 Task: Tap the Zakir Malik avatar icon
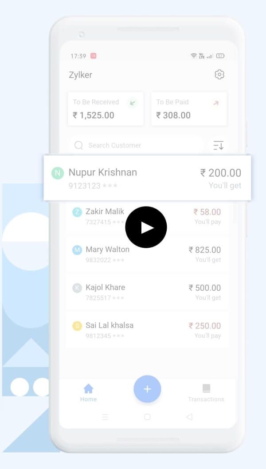77,212
